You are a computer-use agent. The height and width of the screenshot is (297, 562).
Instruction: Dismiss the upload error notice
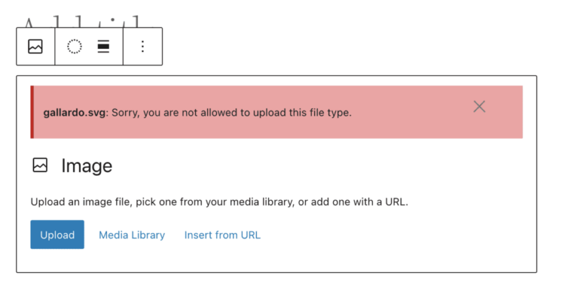[x=479, y=106]
